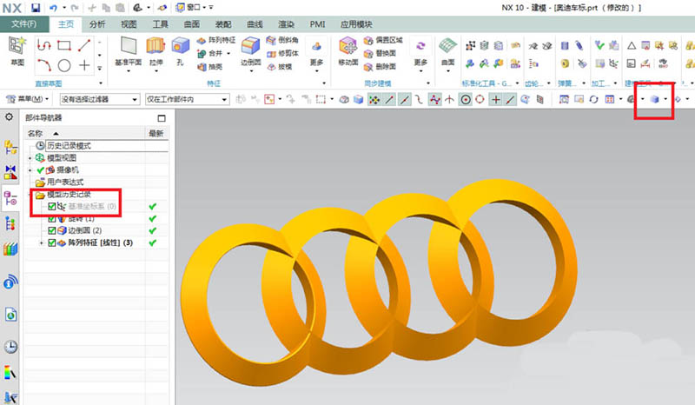The image size is (695, 405).
Task: Uncheck the 边倒圆 (2) feature checkbox
Action: click(x=52, y=230)
